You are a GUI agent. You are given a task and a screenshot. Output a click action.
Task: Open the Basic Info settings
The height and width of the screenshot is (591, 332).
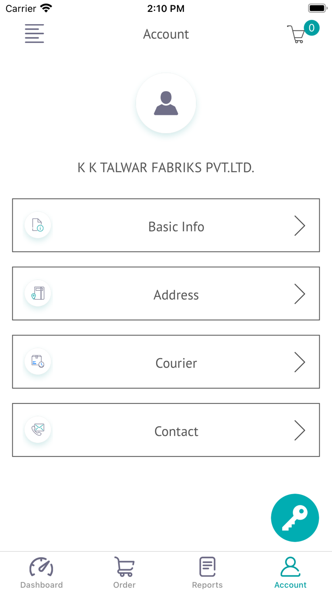(x=166, y=226)
